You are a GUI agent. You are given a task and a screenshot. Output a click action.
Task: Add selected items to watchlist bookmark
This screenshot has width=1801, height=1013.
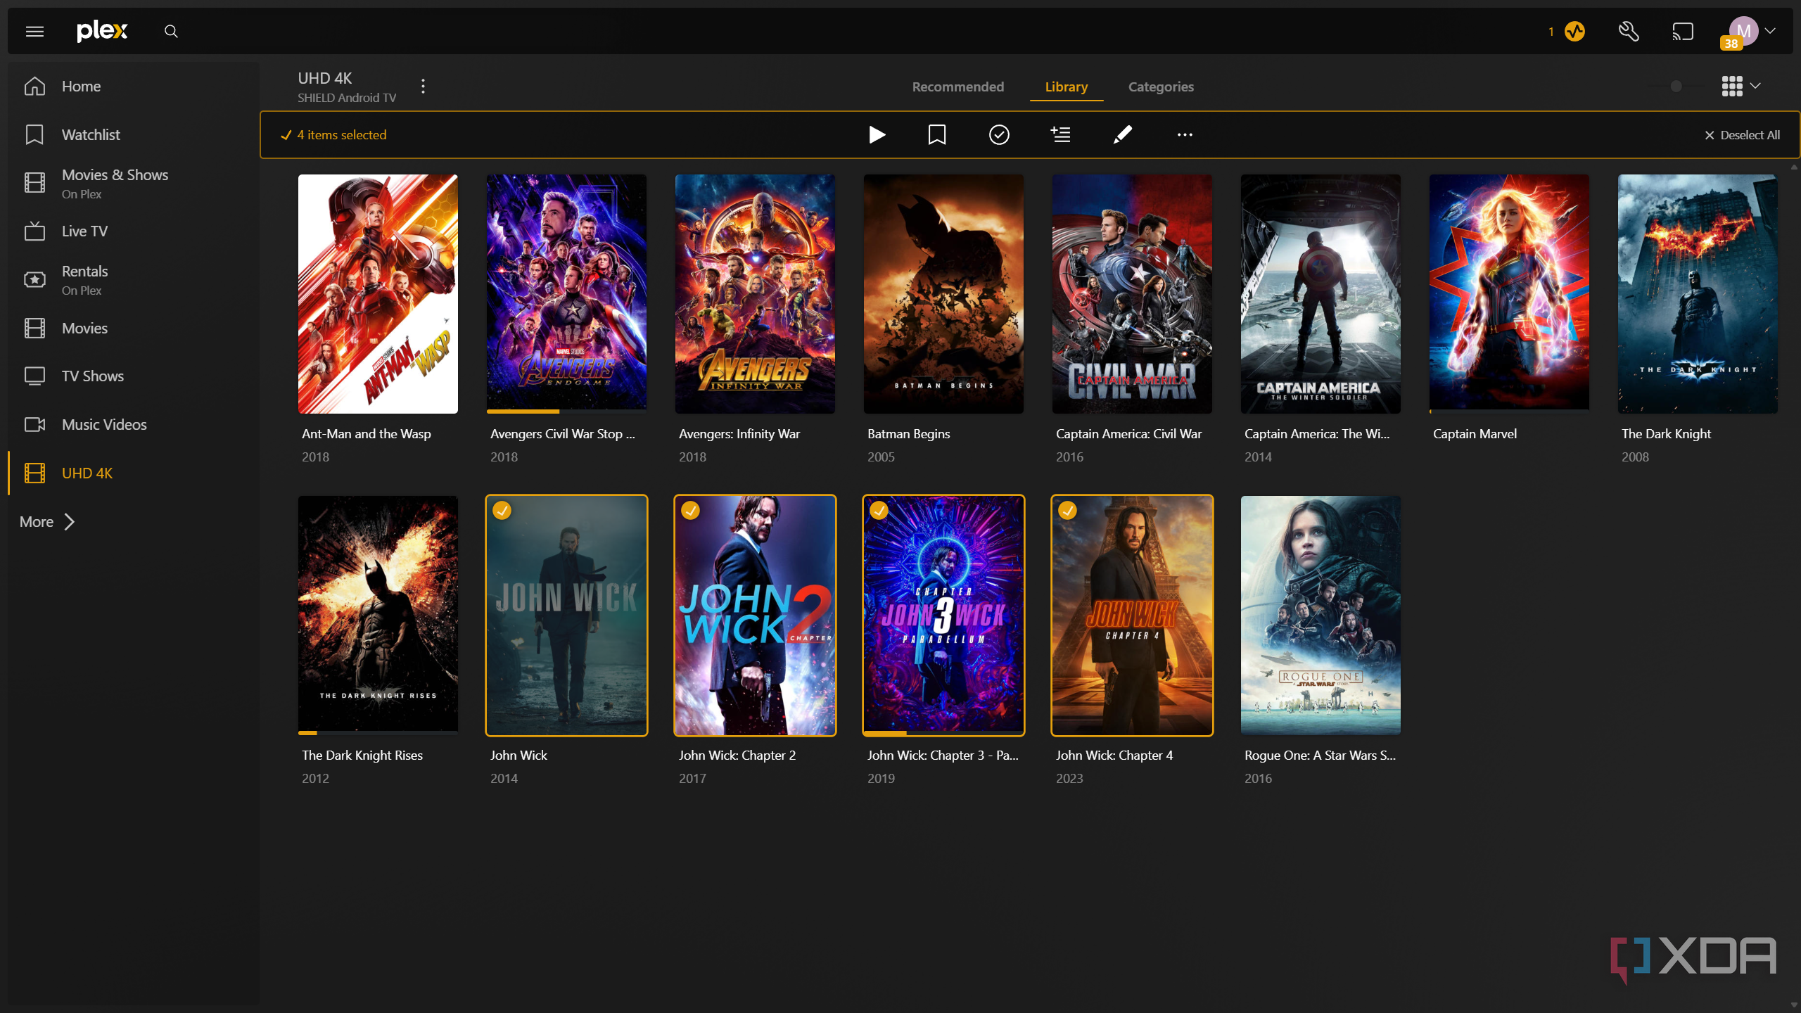coord(937,134)
